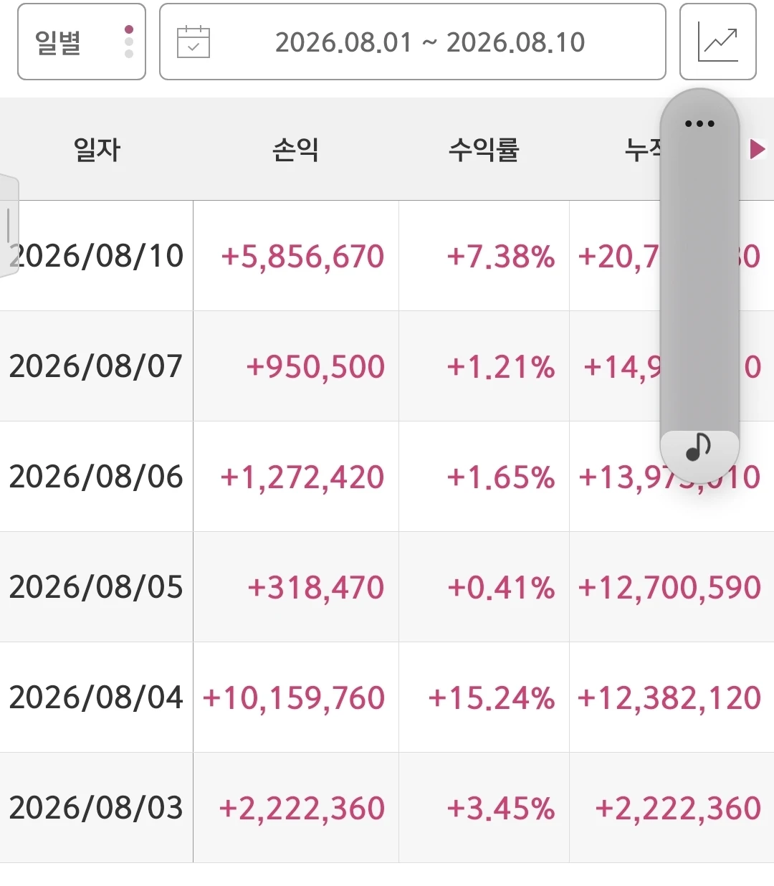The width and height of the screenshot is (774, 886).
Task: Open three-dot menu on floating widget
Action: (699, 123)
